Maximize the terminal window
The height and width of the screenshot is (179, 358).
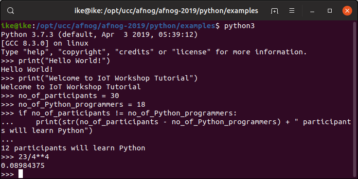[x=330, y=11]
